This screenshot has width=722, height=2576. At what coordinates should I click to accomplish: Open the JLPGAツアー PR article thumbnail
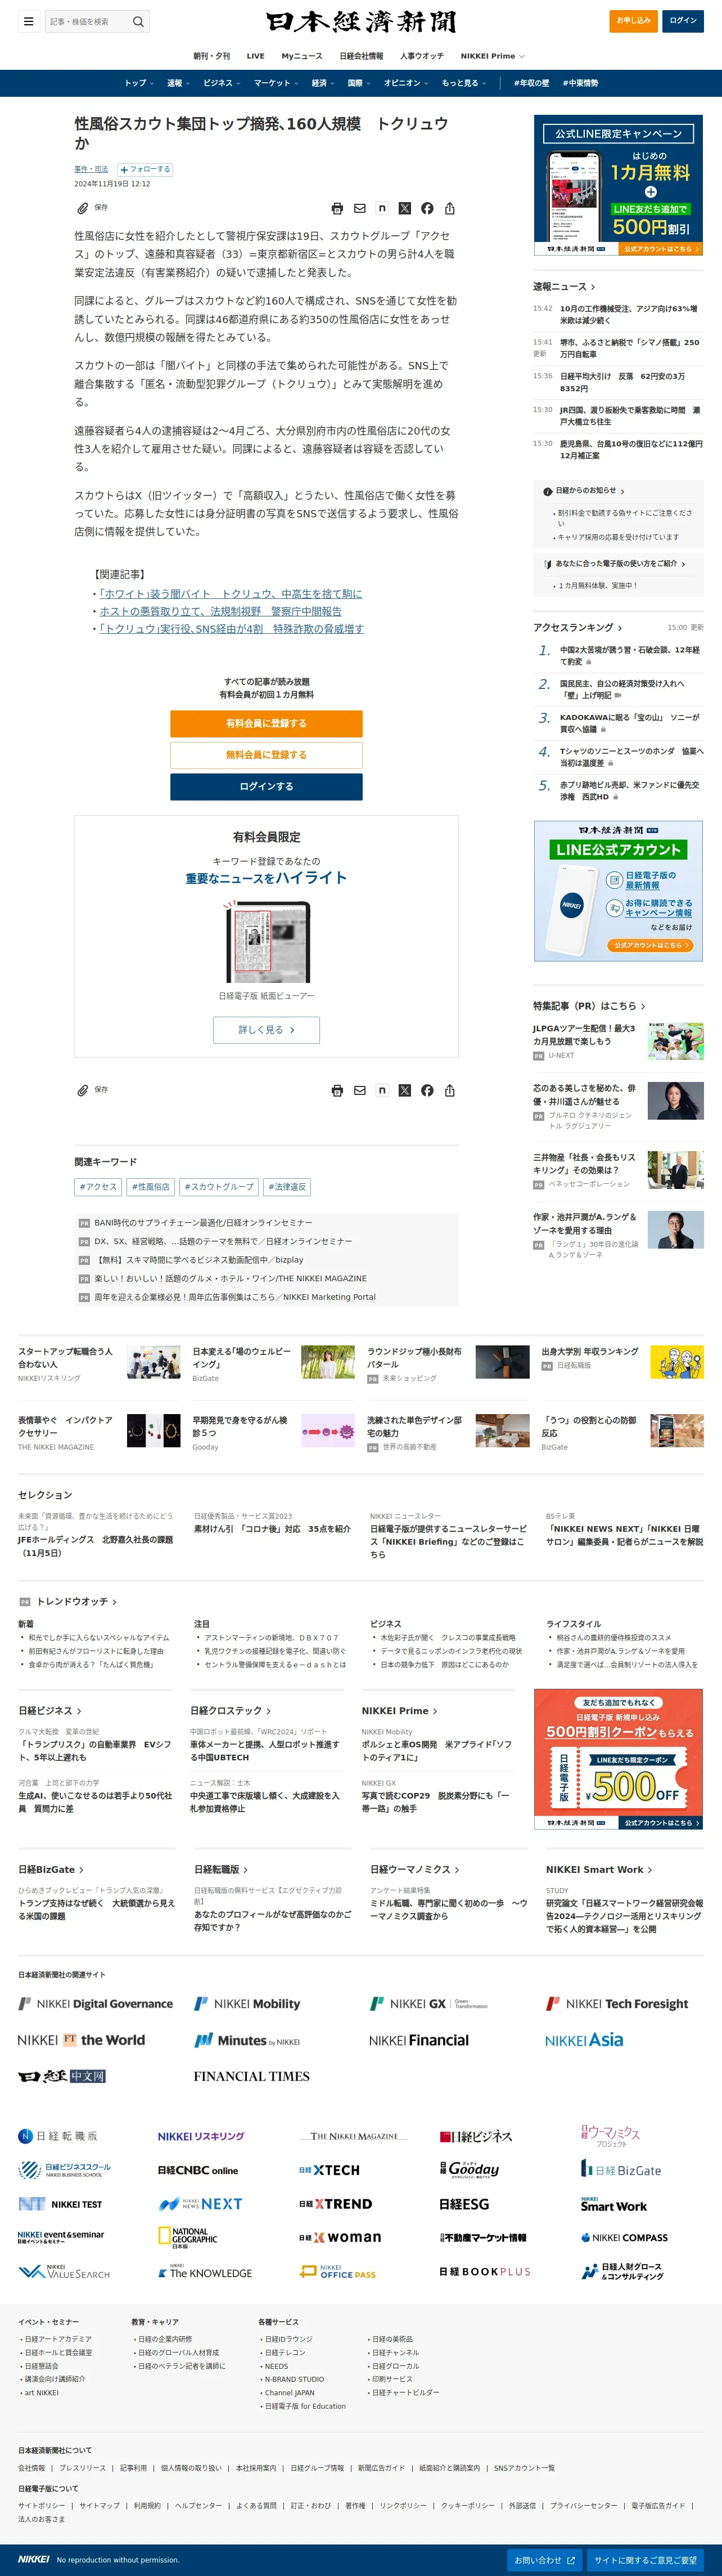(x=675, y=1041)
